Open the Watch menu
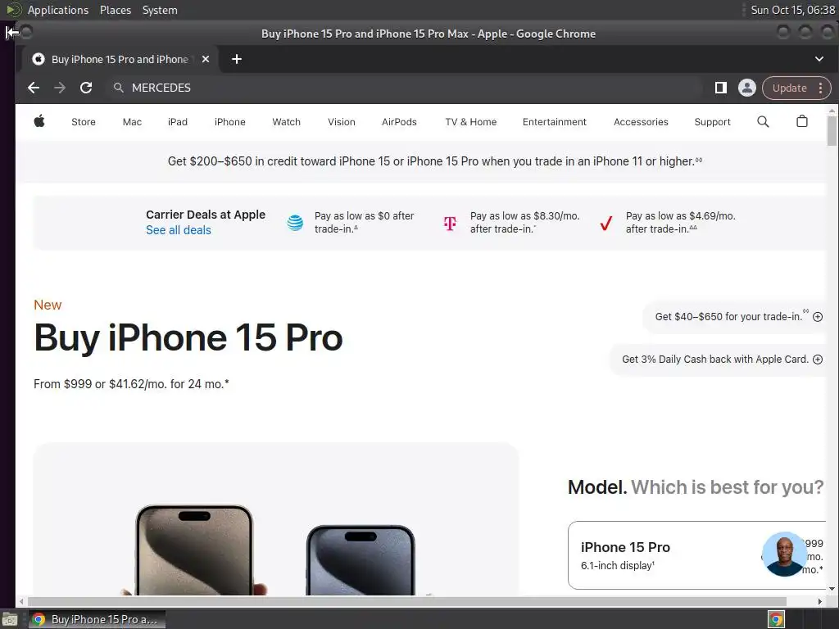 (x=286, y=122)
